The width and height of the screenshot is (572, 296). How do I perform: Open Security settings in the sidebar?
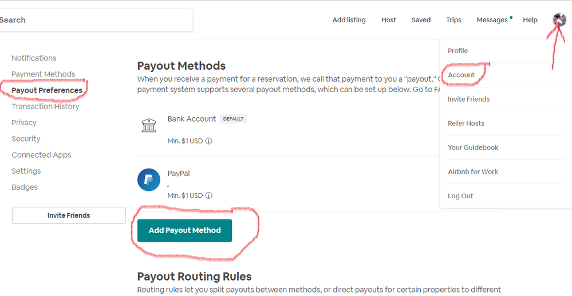pos(26,139)
